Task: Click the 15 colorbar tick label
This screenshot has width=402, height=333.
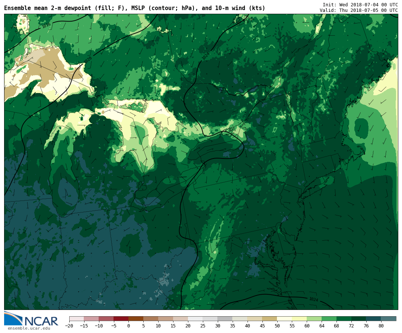Action: pos(173,326)
